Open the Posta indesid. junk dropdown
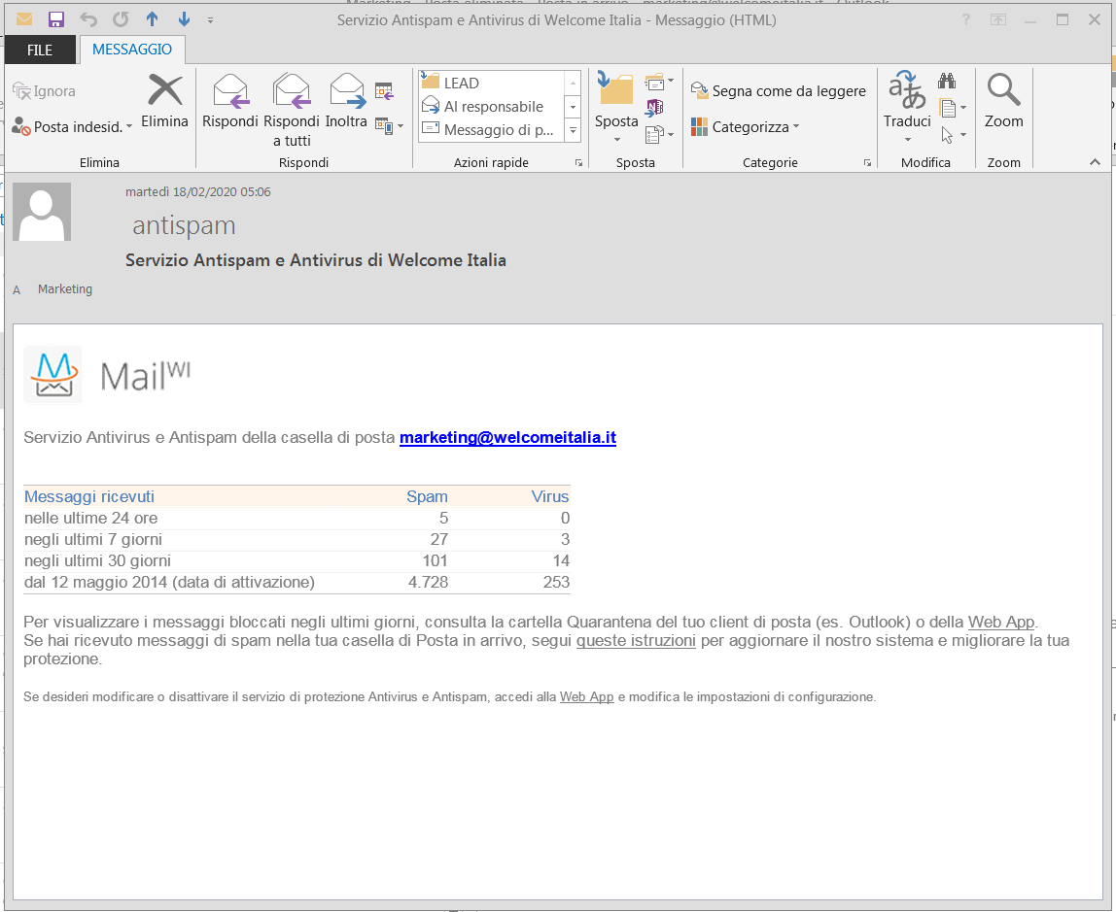Viewport: 1116px width, 912px height. coord(73,126)
